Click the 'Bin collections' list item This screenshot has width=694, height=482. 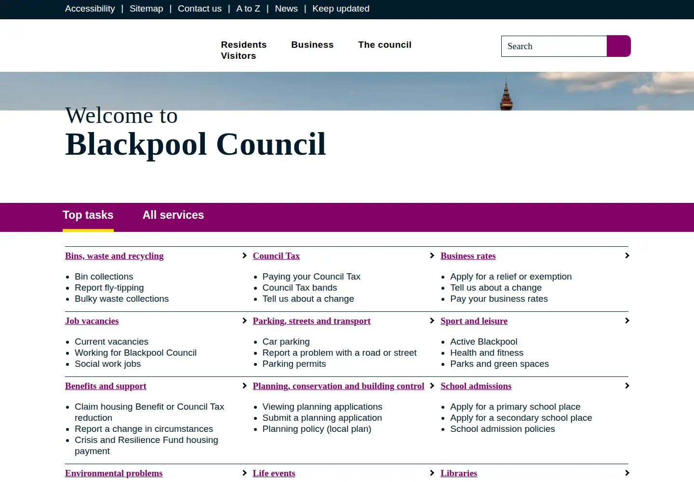pos(104,277)
